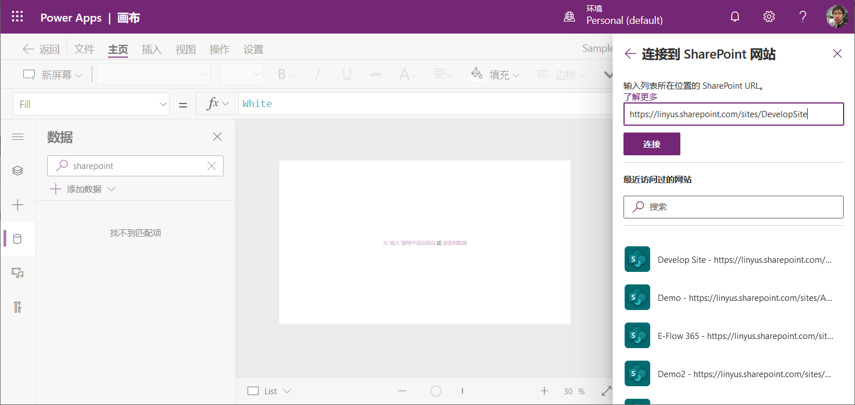Open the 文件 menu
Viewport: 855px width, 405px height.
tap(84, 49)
